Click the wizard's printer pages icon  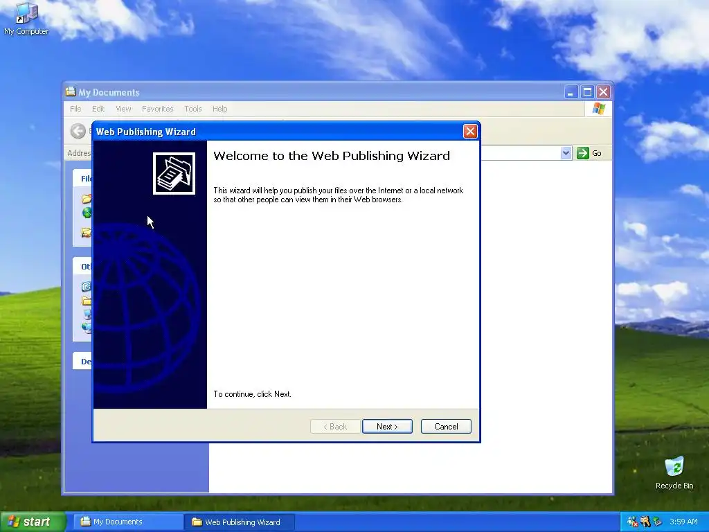click(x=174, y=173)
